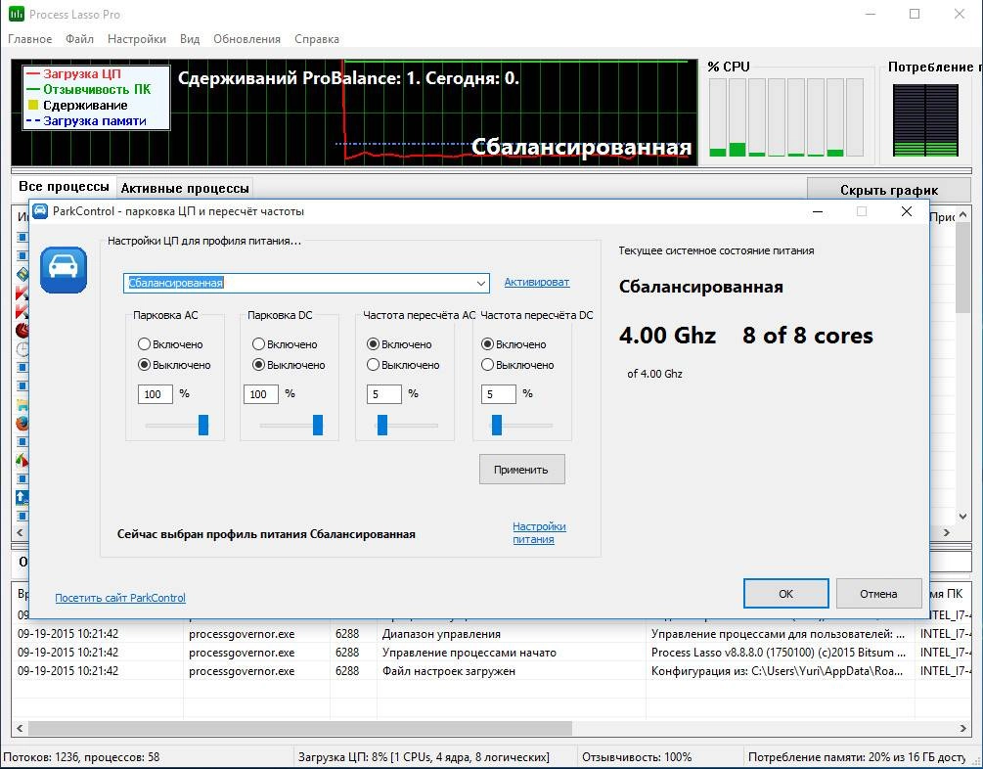This screenshot has width=983, height=769.
Task: Click the % CPU core bars graph
Action: pyautogui.click(x=786, y=117)
